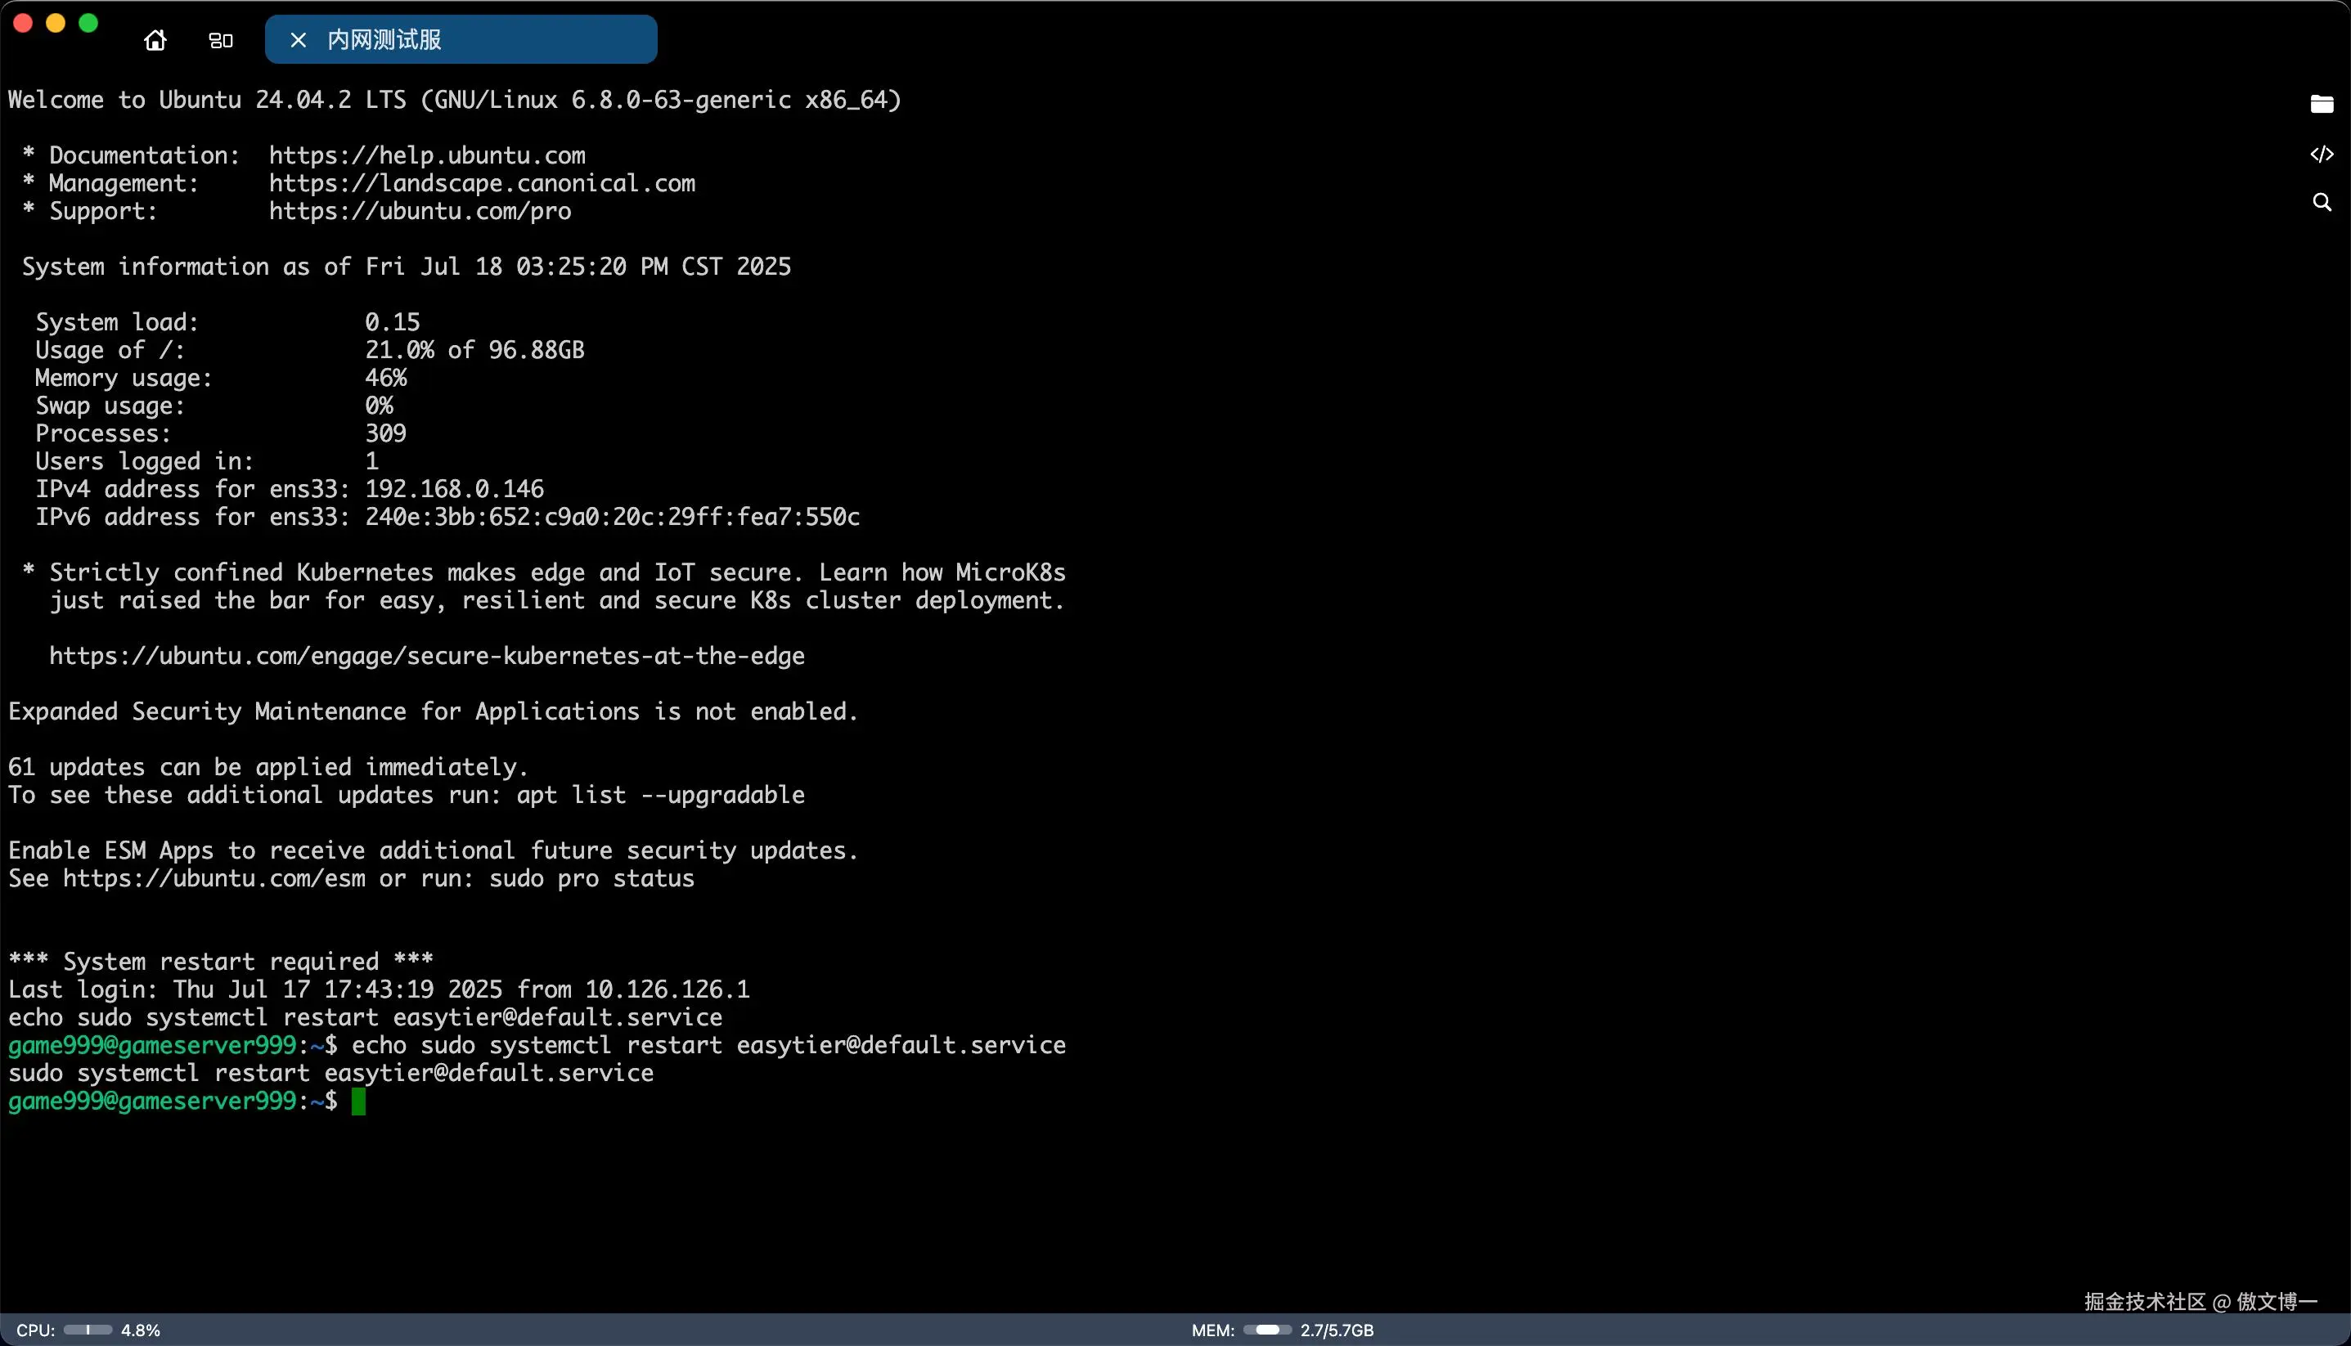Close the 内网测试服 tab with X
The height and width of the screenshot is (1346, 2351).
pos(298,40)
